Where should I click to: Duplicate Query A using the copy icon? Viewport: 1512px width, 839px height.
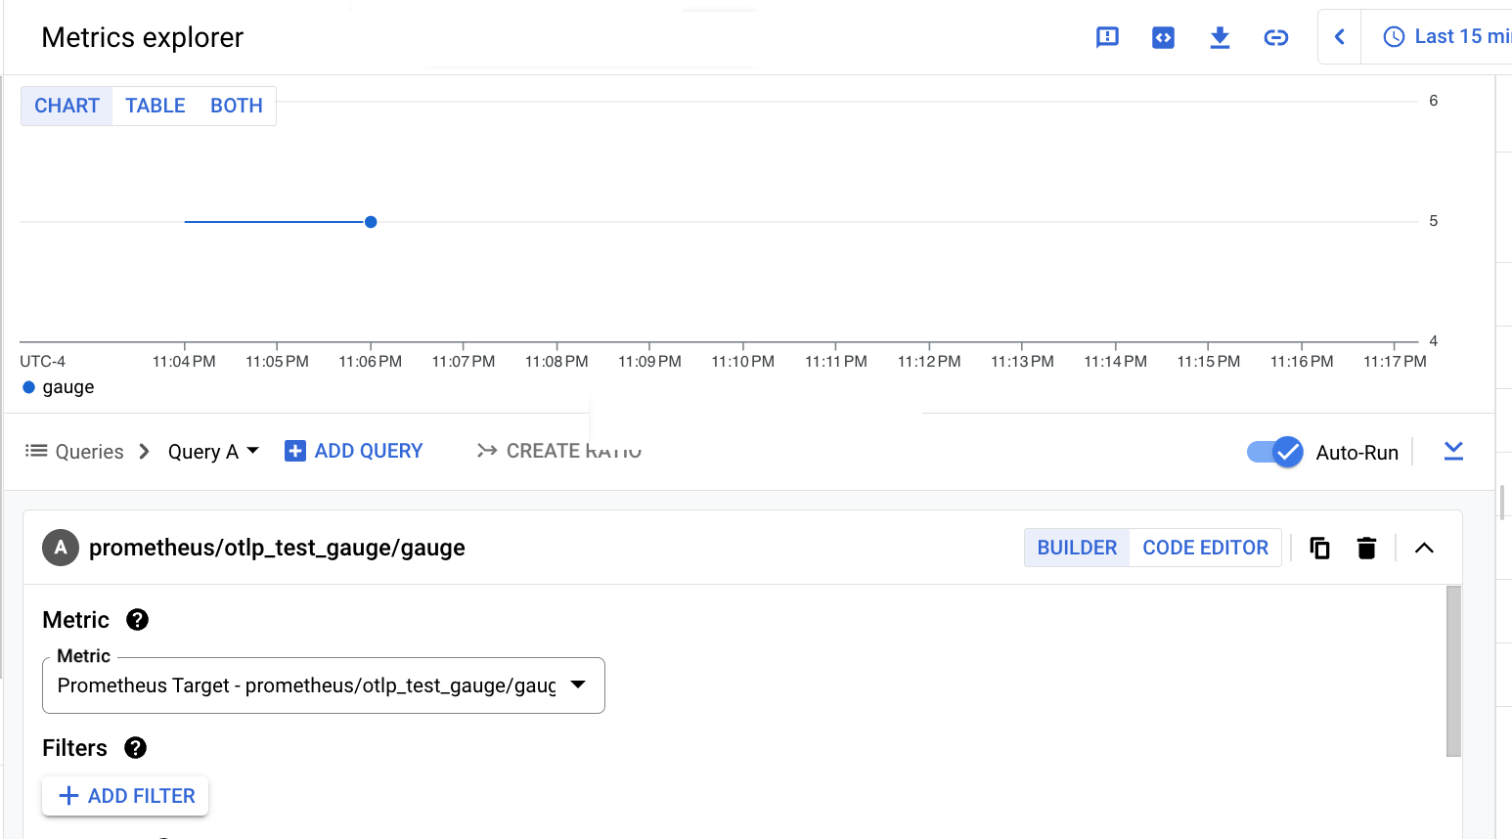(1319, 548)
